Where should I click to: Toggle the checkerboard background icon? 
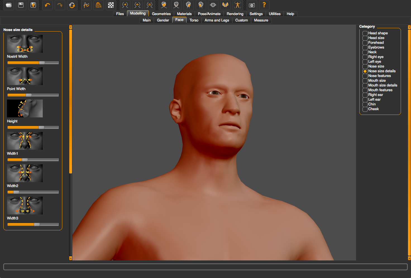[111, 5]
